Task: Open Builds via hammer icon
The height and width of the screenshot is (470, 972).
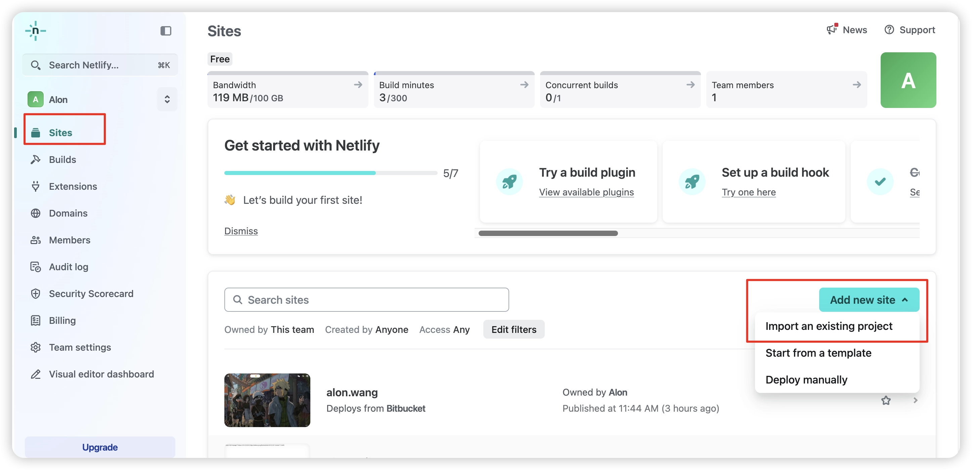Action: [36, 160]
